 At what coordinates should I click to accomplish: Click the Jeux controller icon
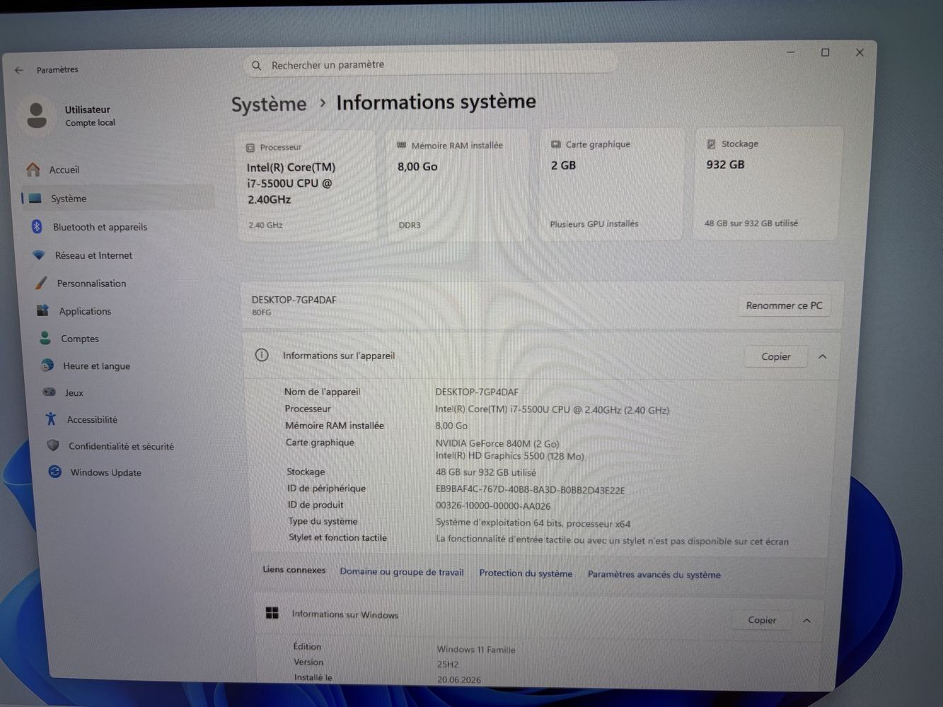(x=50, y=392)
